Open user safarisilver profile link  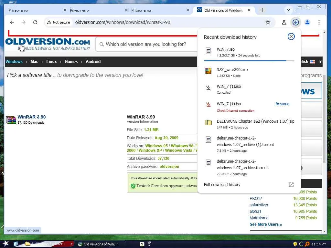tap(259, 205)
